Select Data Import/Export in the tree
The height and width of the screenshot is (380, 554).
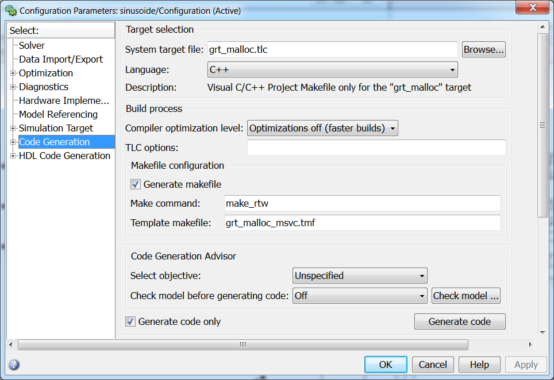pyautogui.click(x=60, y=59)
